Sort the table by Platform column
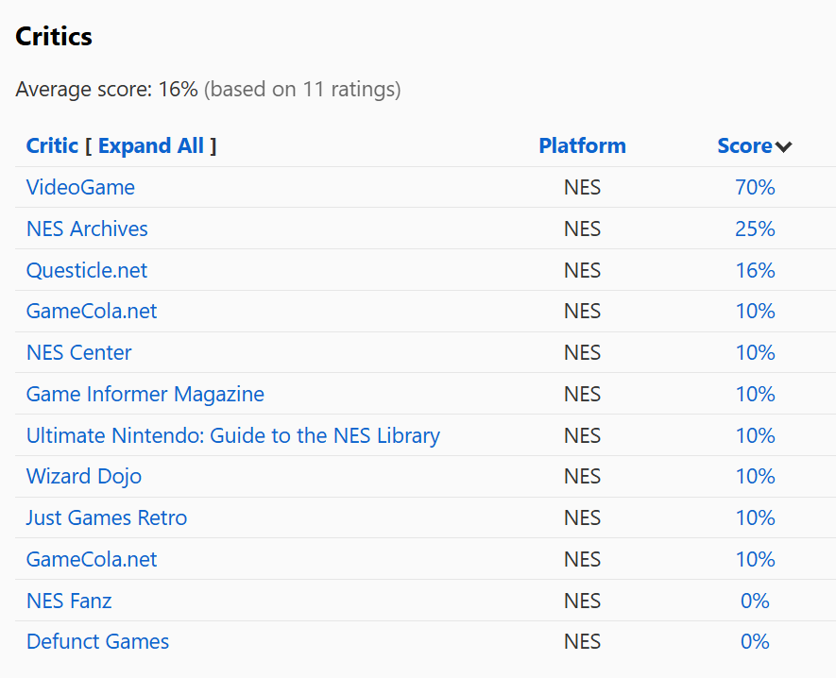 coord(582,145)
